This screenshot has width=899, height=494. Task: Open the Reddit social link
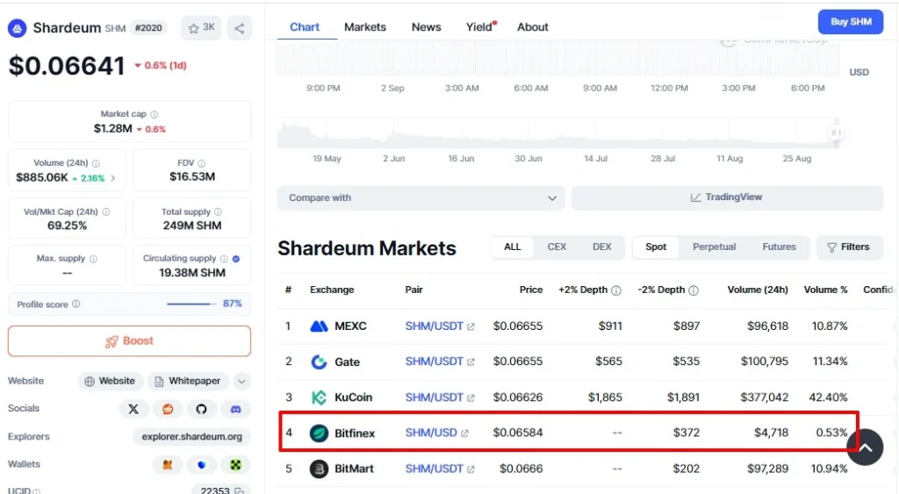(x=168, y=409)
